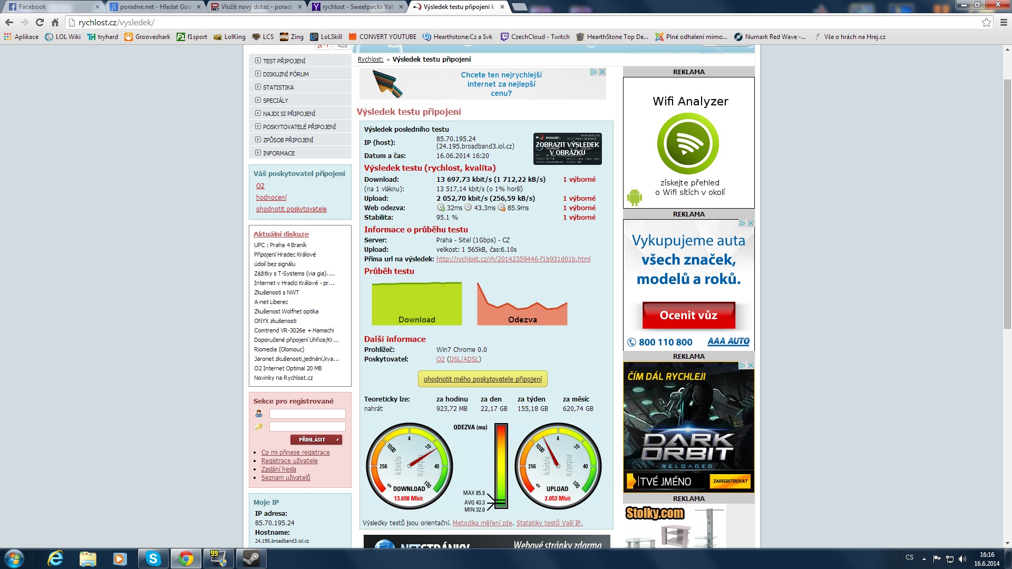Click ZOBRAZIT VÝSLEDEK V OBRÁZKU thumbnail

pos(567,149)
